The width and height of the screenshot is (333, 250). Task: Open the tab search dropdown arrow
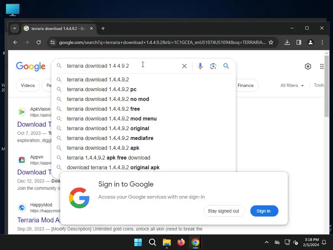(x=14, y=28)
